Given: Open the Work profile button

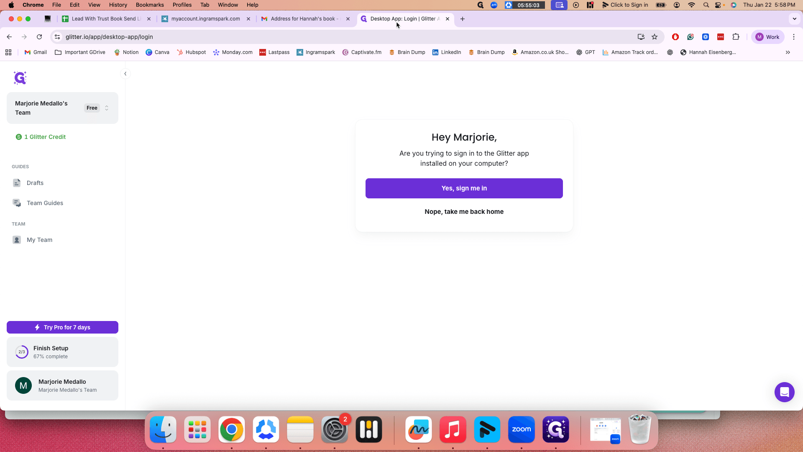Looking at the screenshot, I should pos(768,37).
